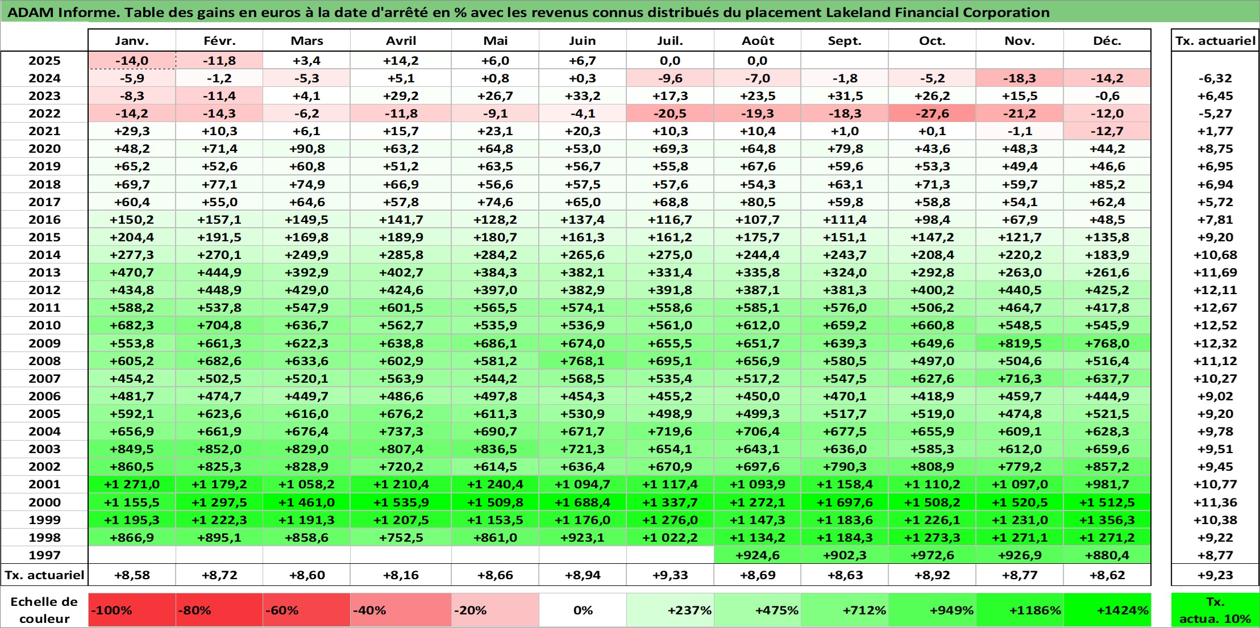Click the +1424% green color scale swatch
This screenshot has width=1260, height=628.
(x=1107, y=610)
